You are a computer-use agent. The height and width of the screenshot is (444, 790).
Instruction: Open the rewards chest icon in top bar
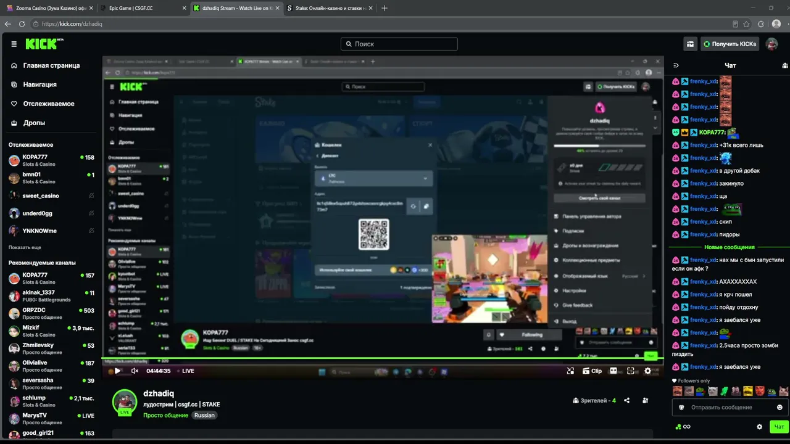(x=690, y=44)
